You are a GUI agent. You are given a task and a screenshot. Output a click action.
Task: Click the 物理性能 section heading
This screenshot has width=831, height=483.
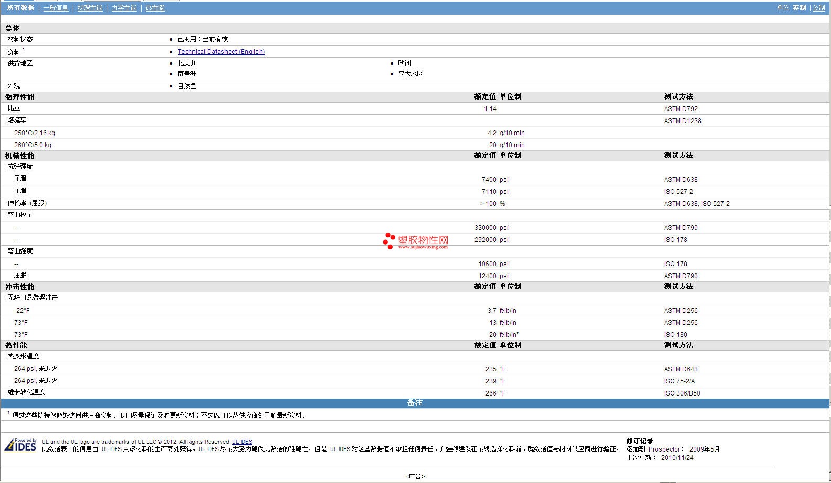point(20,97)
